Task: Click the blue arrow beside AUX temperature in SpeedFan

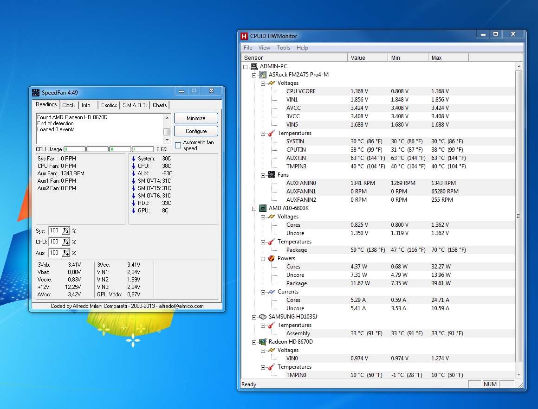Action: (134, 173)
